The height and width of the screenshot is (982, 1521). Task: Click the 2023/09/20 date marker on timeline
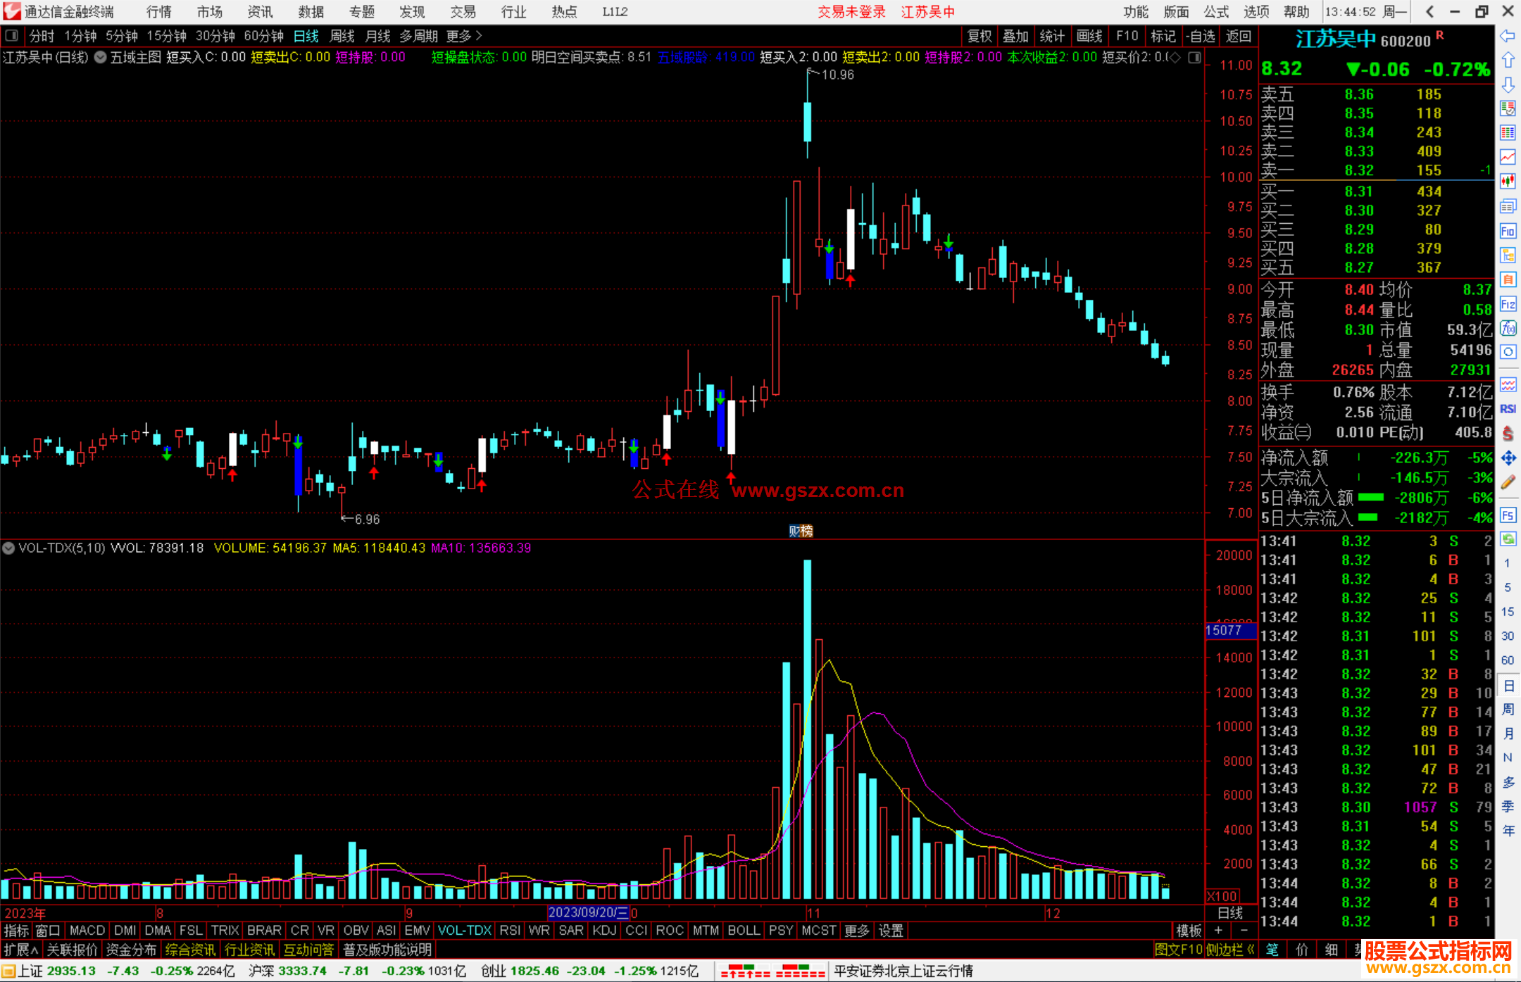(x=587, y=913)
